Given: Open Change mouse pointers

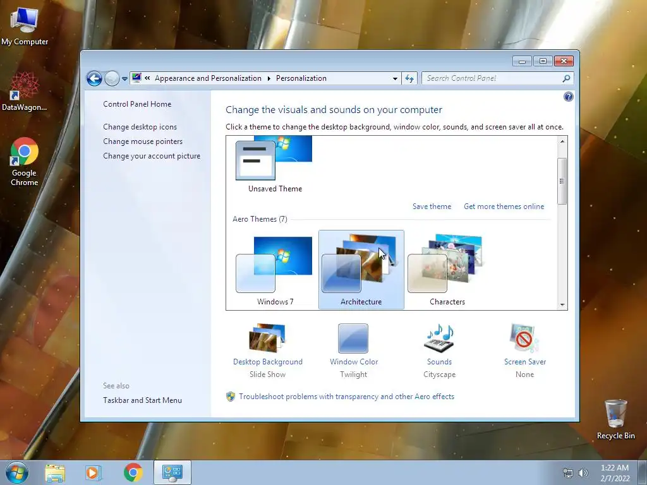Looking at the screenshot, I should pos(143,141).
